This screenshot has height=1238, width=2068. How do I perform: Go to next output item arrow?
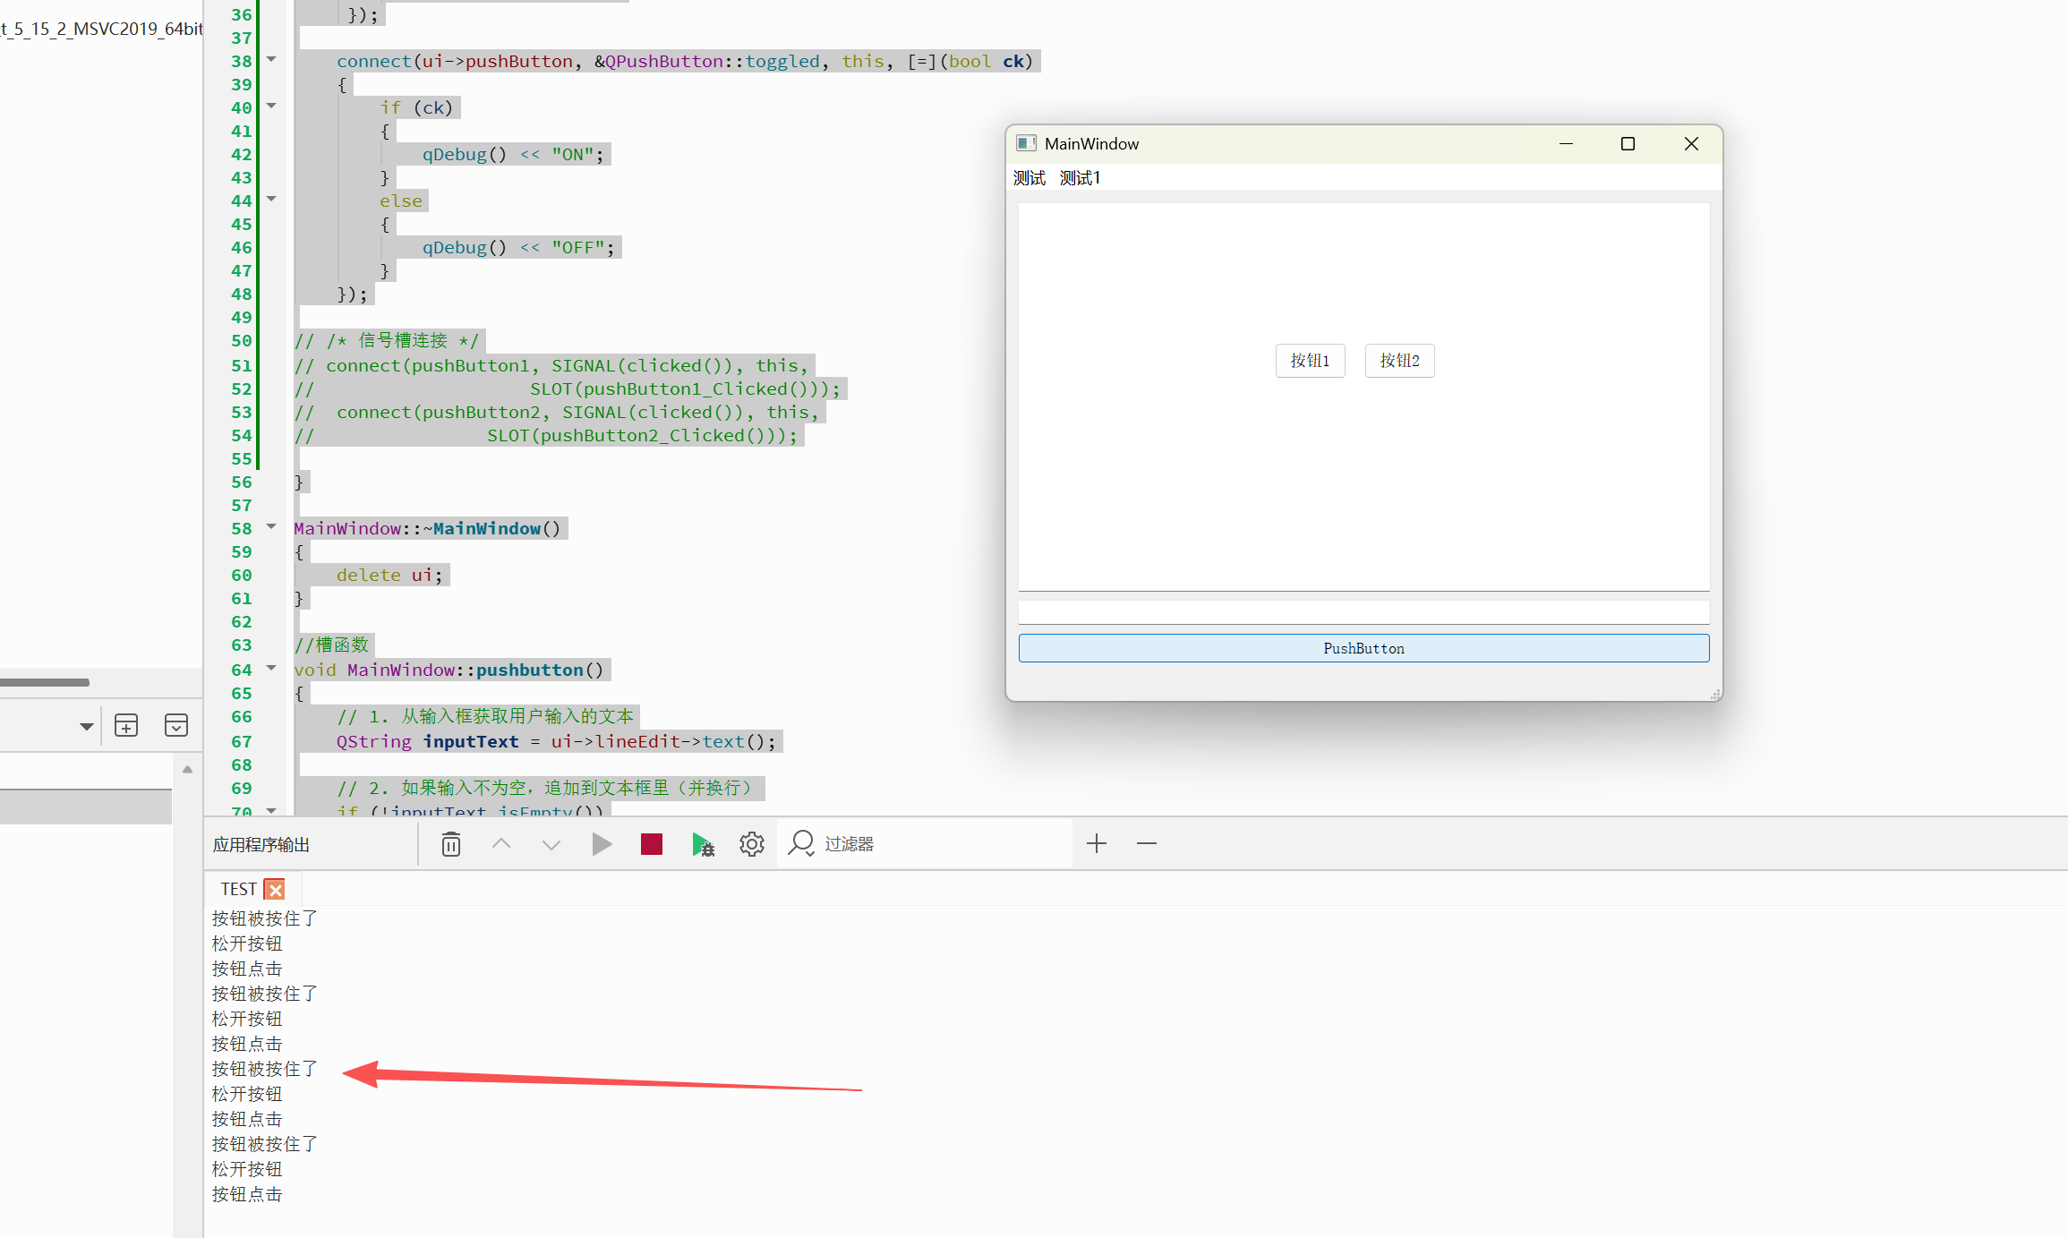[x=551, y=844]
